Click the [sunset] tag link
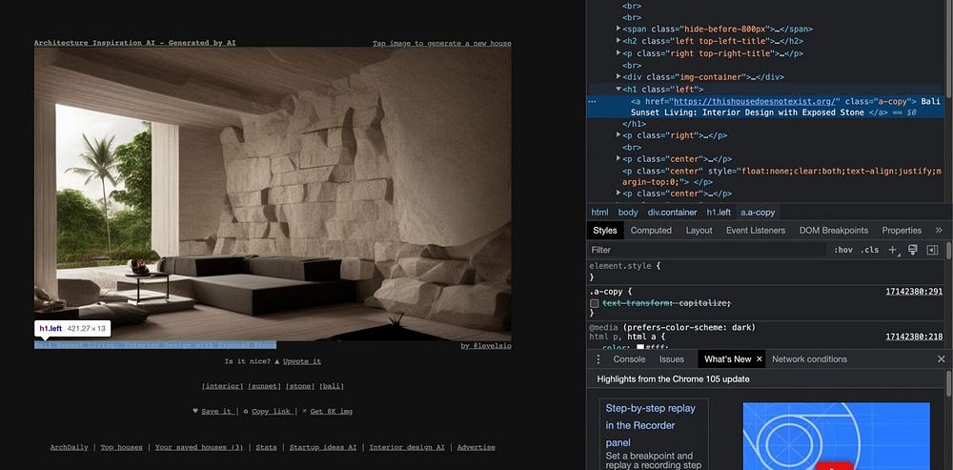953x470 pixels. pos(264,386)
